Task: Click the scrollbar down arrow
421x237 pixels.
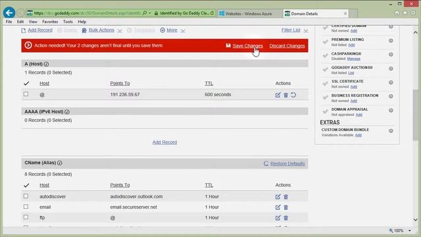Action: [415, 219]
